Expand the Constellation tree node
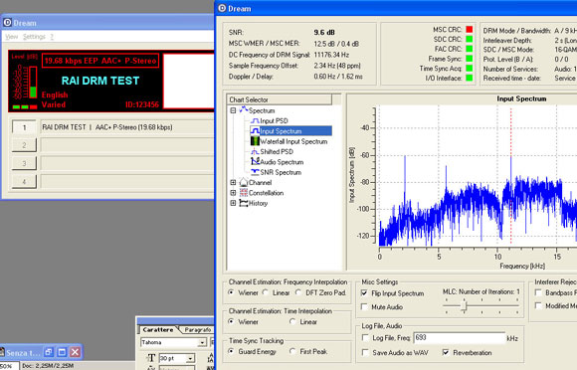Screen dimensions: 577x370 pos(233,193)
